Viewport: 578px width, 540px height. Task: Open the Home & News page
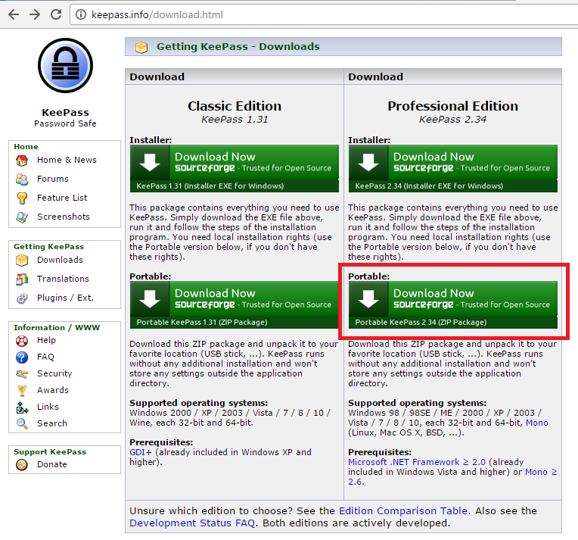click(67, 160)
